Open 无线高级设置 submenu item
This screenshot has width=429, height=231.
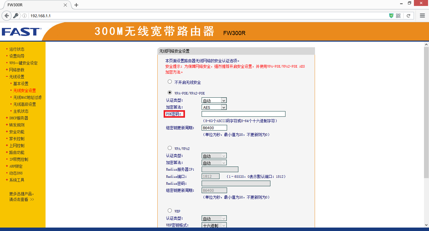click(24, 104)
